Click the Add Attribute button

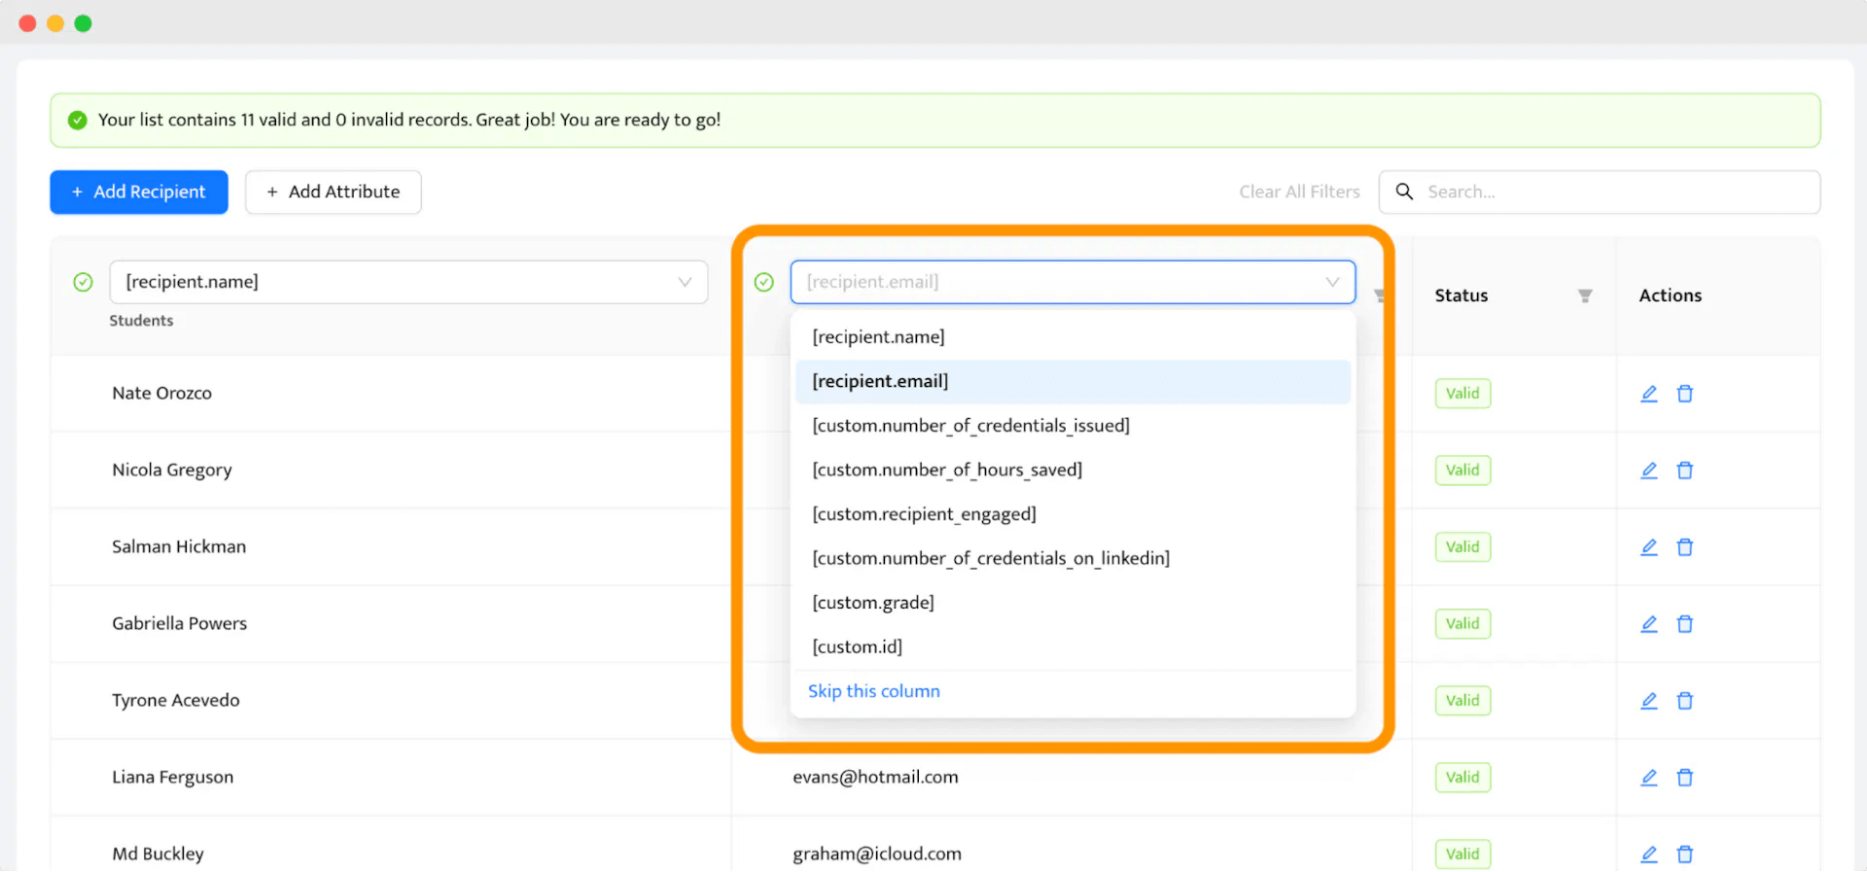(x=334, y=192)
